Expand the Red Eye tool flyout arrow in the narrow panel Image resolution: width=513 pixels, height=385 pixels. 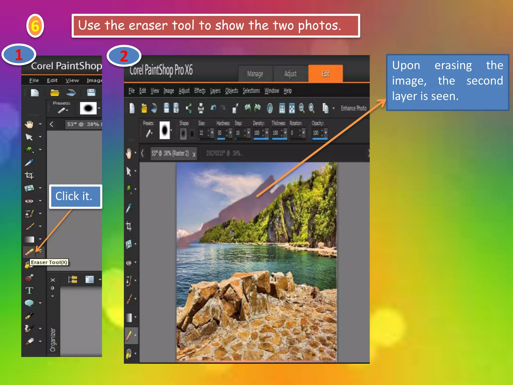40,201
